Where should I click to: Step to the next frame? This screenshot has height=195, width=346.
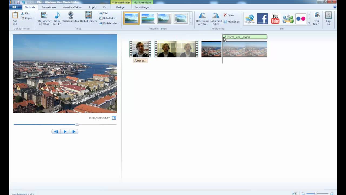pyautogui.click(x=74, y=132)
